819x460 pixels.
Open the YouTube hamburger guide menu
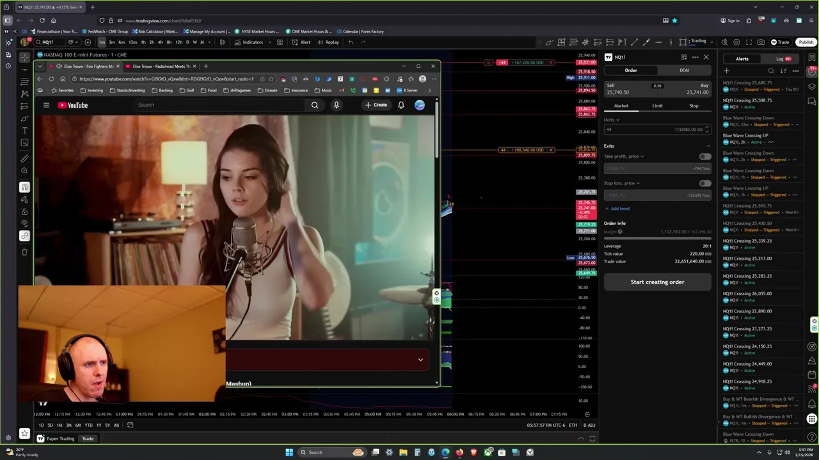click(46, 105)
